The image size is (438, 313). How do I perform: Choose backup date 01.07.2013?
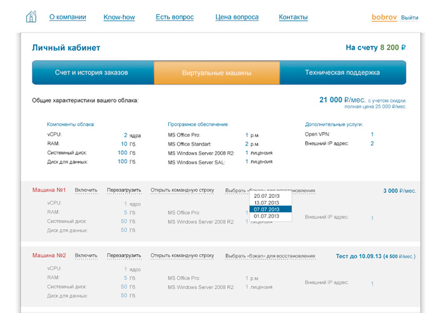pyautogui.click(x=270, y=216)
